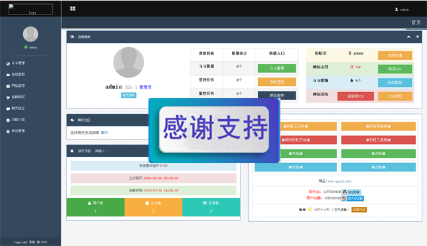
Task: Click the orange VIP试用 button
Action: click(x=395, y=96)
